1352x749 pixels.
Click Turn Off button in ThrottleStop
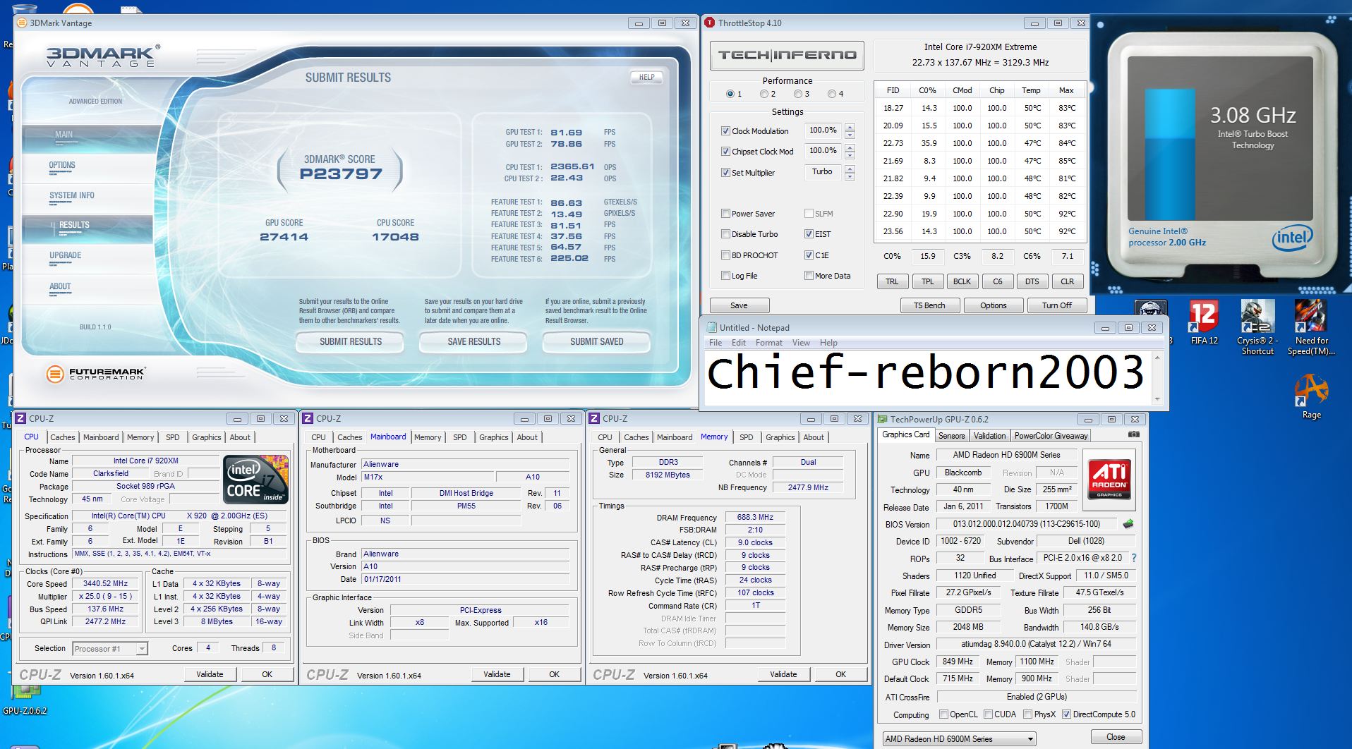tap(1056, 305)
